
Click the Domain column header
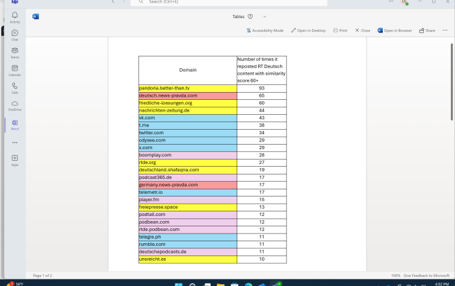point(188,70)
